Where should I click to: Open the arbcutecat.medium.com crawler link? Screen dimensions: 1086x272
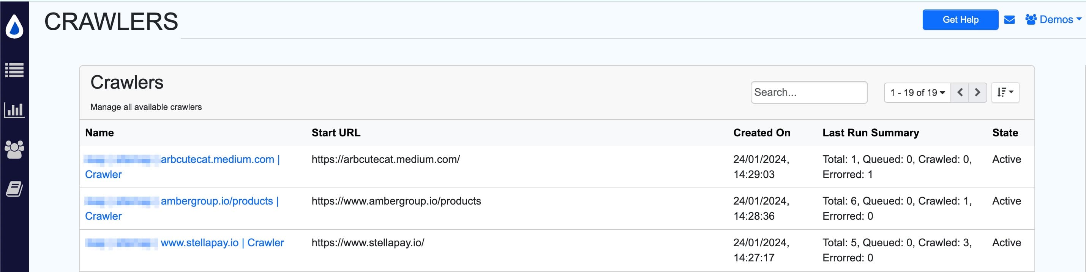(x=217, y=160)
